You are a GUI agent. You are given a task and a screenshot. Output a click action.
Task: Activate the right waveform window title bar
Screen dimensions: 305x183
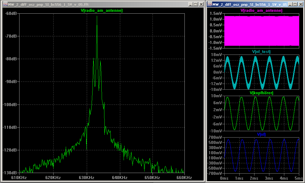pyautogui.click(x=250, y=4)
